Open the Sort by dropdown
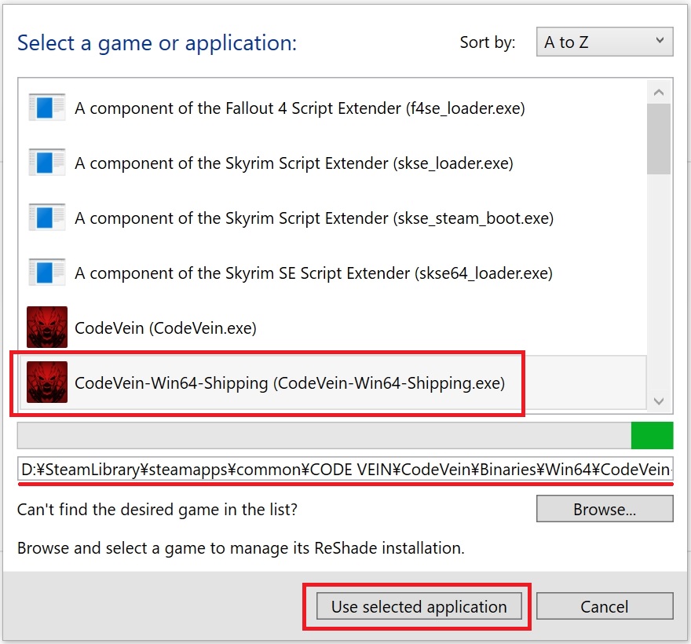Screen dimensions: 691x644 pyautogui.click(x=604, y=42)
